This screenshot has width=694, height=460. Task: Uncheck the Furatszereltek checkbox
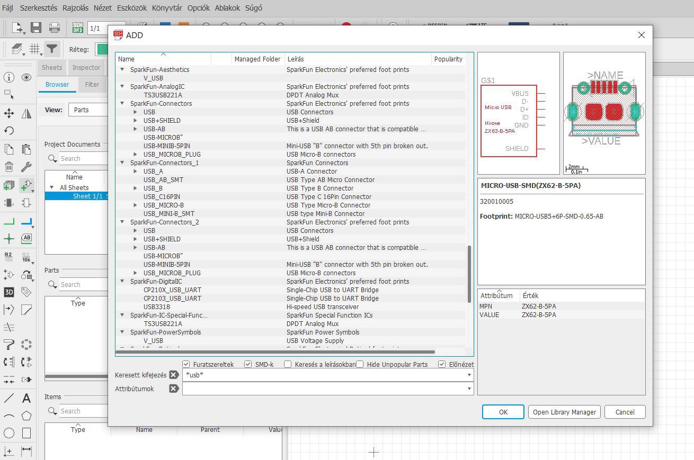point(186,364)
